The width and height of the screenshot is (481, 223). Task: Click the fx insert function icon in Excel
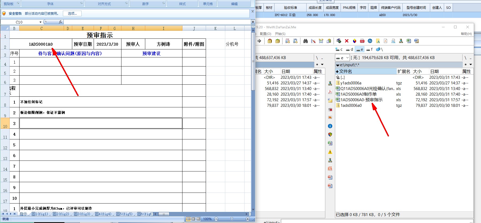pos(60,22)
